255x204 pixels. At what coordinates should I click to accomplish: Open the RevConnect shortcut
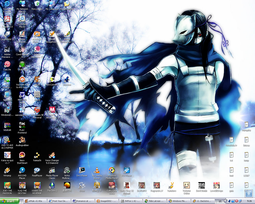click(52, 79)
